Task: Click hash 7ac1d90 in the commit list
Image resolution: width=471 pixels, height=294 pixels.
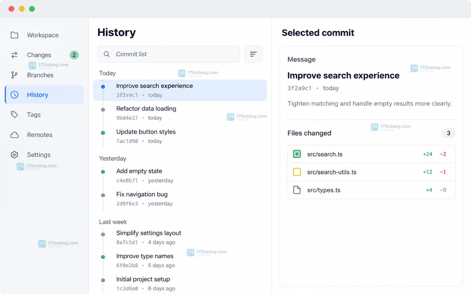Action: coord(127,141)
